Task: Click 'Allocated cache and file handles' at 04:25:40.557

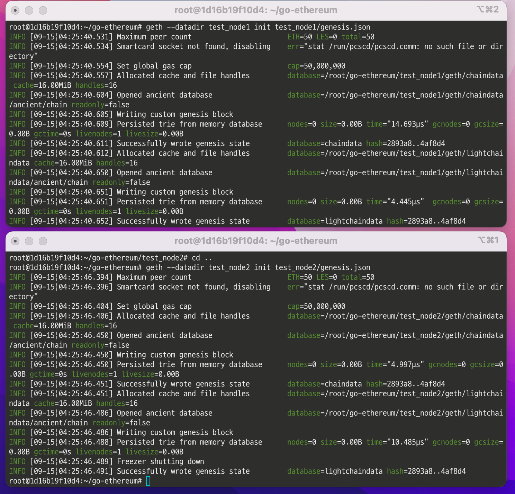Action: coord(183,76)
